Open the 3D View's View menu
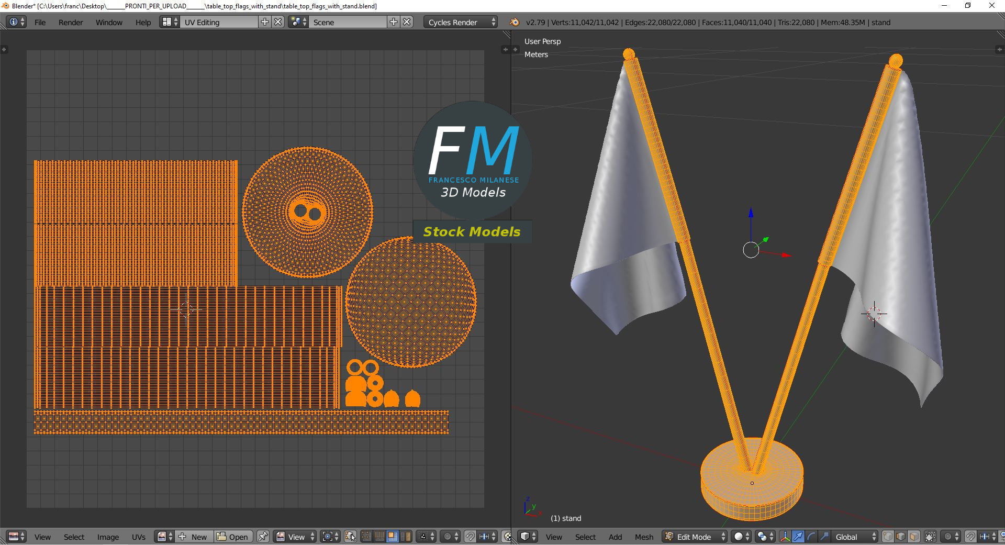Viewport: 1005px width, 545px height. 554,537
